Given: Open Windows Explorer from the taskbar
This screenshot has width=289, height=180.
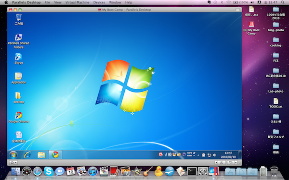Looking at the screenshot, I should pos(41,155).
